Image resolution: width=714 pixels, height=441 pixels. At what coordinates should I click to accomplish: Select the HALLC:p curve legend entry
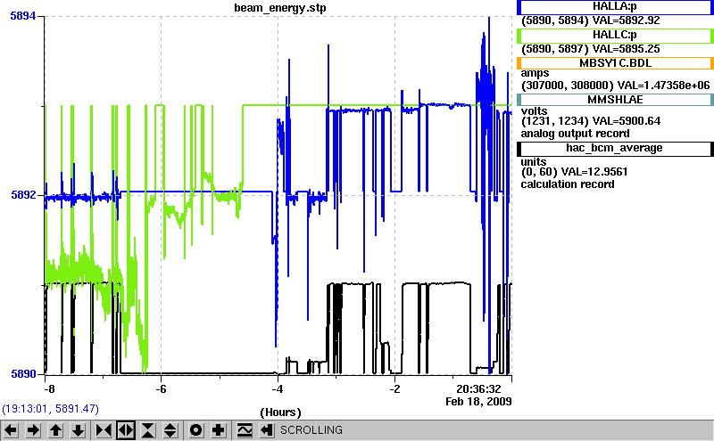point(615,35)
